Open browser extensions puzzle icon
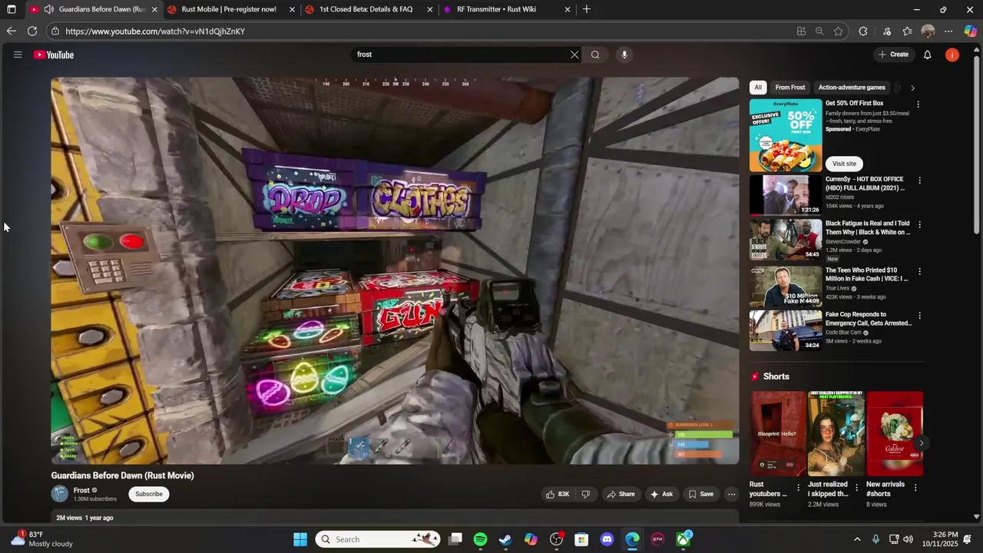The image size is (983, 553). click(x=863, y=31)
